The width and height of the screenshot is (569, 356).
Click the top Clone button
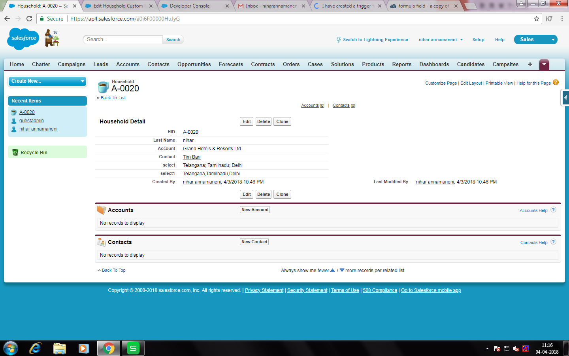pyautogui.click(x=282, y=121)
